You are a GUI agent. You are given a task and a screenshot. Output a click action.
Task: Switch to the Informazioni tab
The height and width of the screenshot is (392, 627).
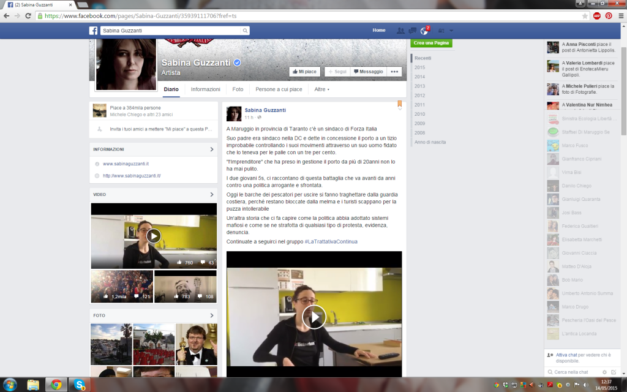[x=205, y=89]
